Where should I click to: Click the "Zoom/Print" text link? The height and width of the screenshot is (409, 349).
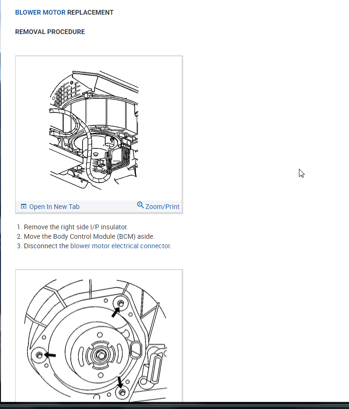[x=162, y=207]
